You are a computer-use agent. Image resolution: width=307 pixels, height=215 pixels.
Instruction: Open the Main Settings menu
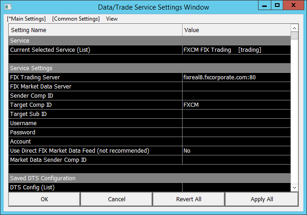(x=26, y=19)
